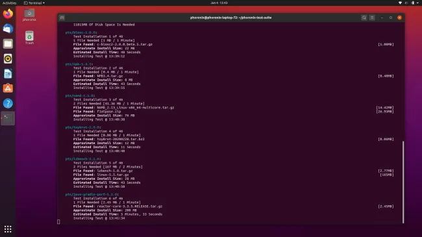Click the pts/lzbench test heading
Image resolution: width=422 pixels, height=237 pixels.
(x=83, y=159)
